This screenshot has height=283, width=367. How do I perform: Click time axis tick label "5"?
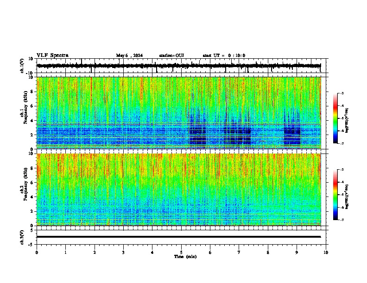(181, 252)
